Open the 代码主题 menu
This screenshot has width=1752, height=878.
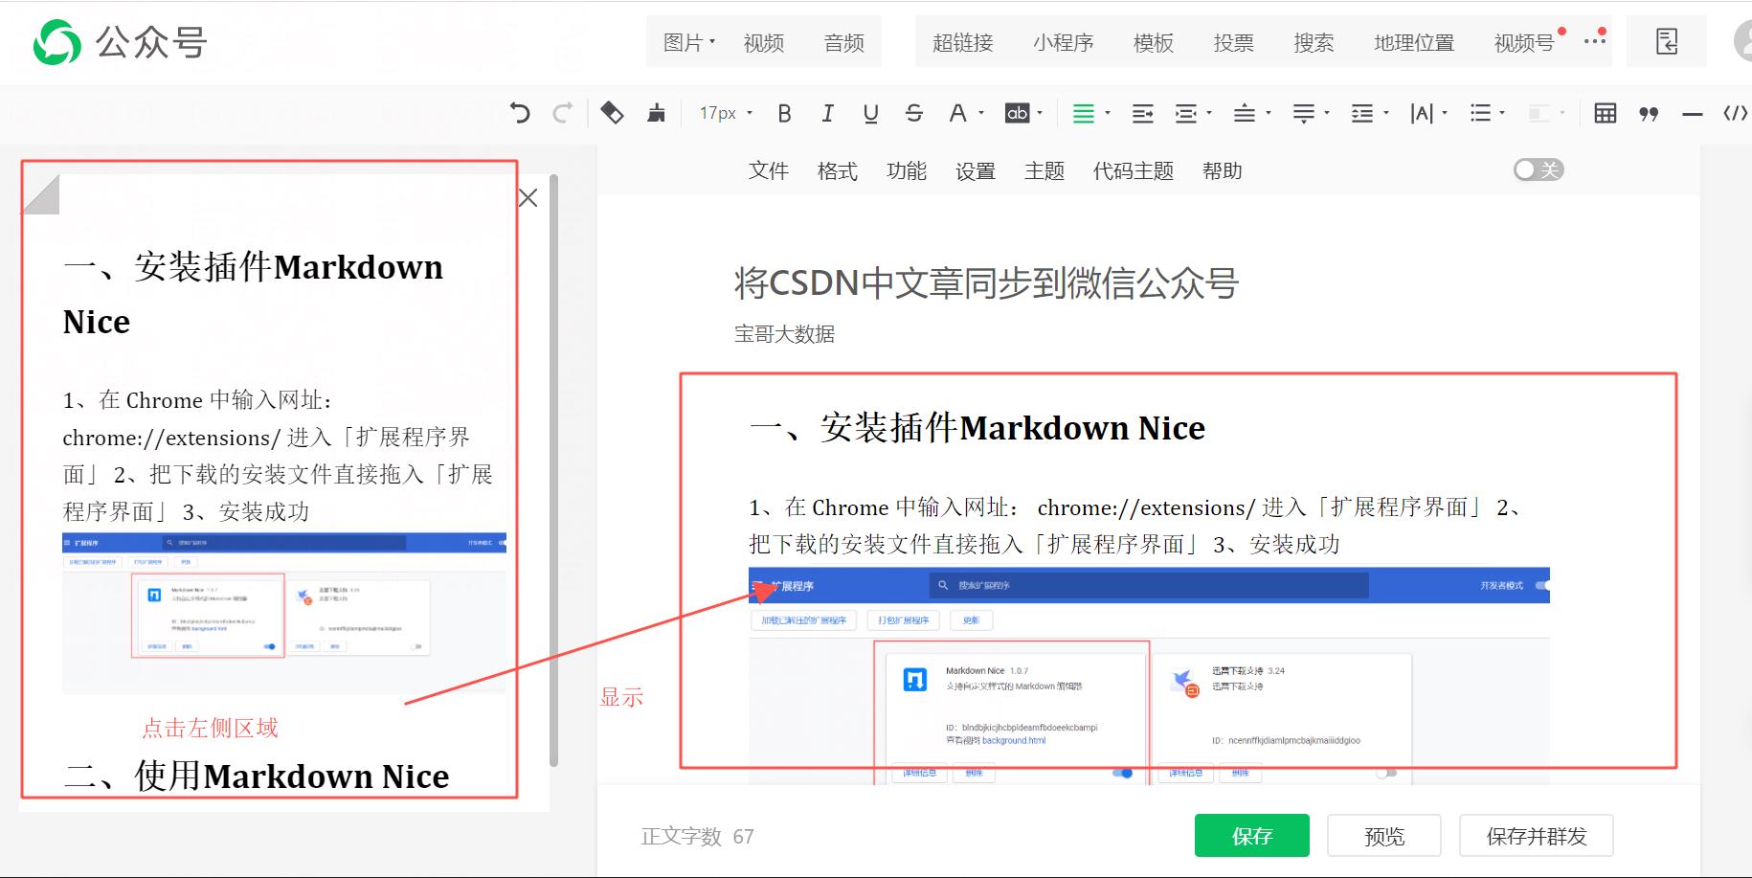coord(1133,170)
